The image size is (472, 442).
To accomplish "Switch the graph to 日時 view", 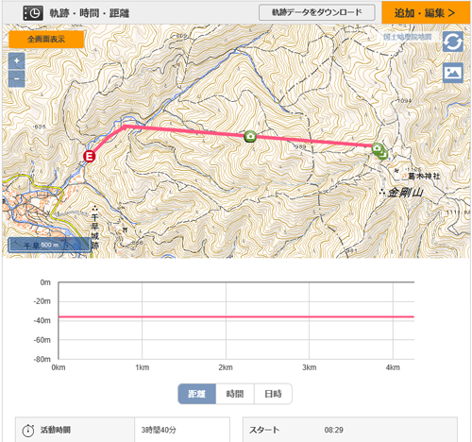I will [273, 394].
